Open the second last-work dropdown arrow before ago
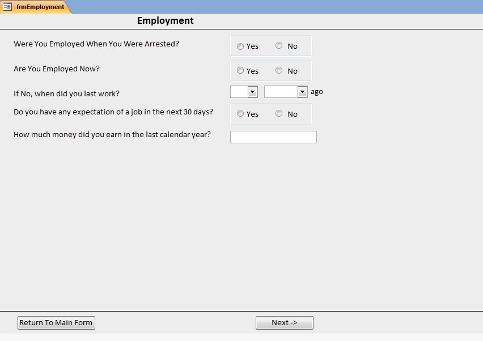The height and width of the screenshot is (341, 483). (x=303, y=92)
